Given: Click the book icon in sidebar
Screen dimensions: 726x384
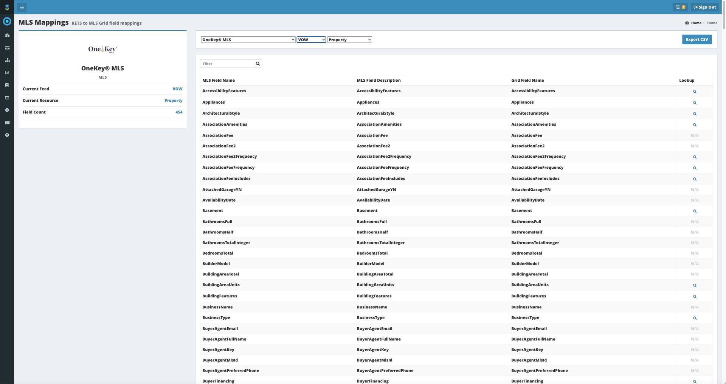Looking at the screenshot, I should pyautogui.click(x=7, y=85).
